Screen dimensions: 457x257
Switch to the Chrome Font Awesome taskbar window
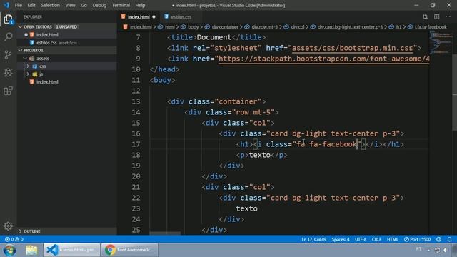pos(129,250)
